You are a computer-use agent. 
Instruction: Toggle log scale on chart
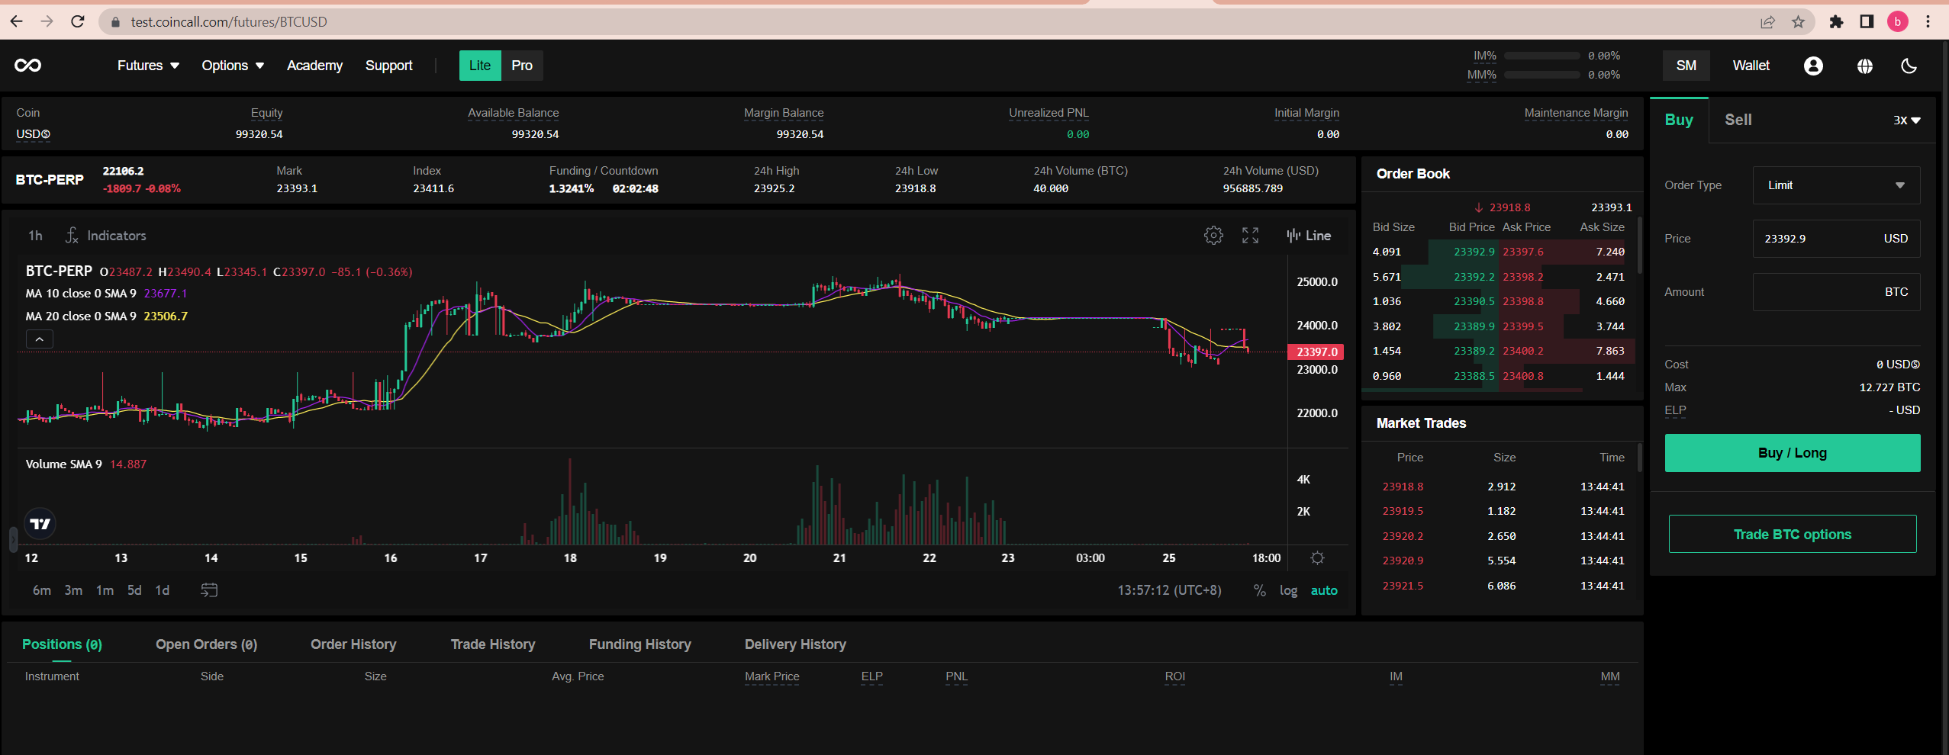(x=1288, y=590)
